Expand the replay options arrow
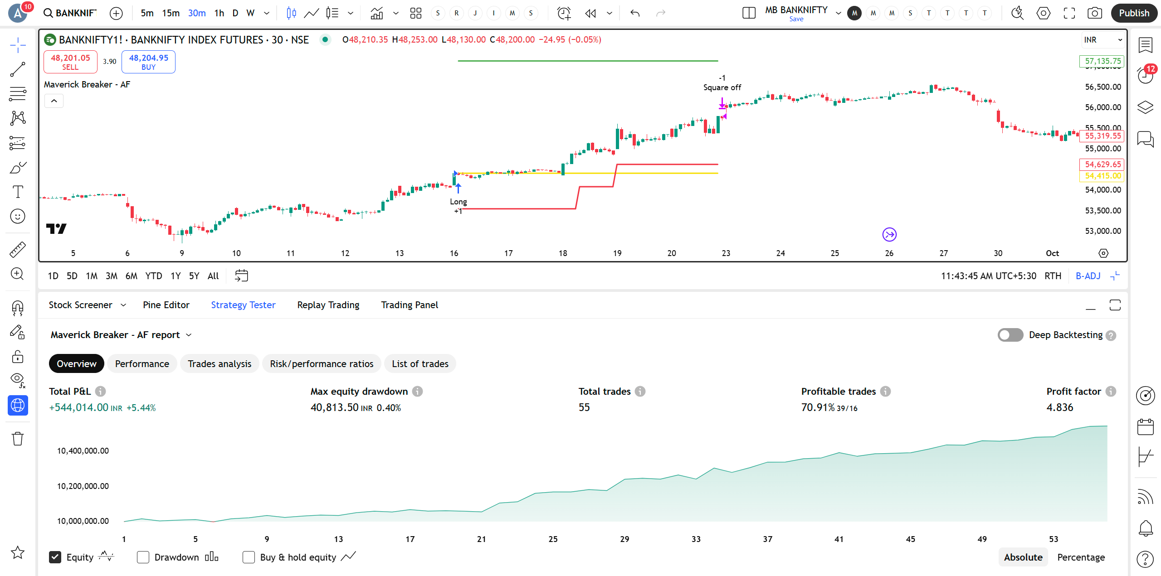 [x=609, y=13]
